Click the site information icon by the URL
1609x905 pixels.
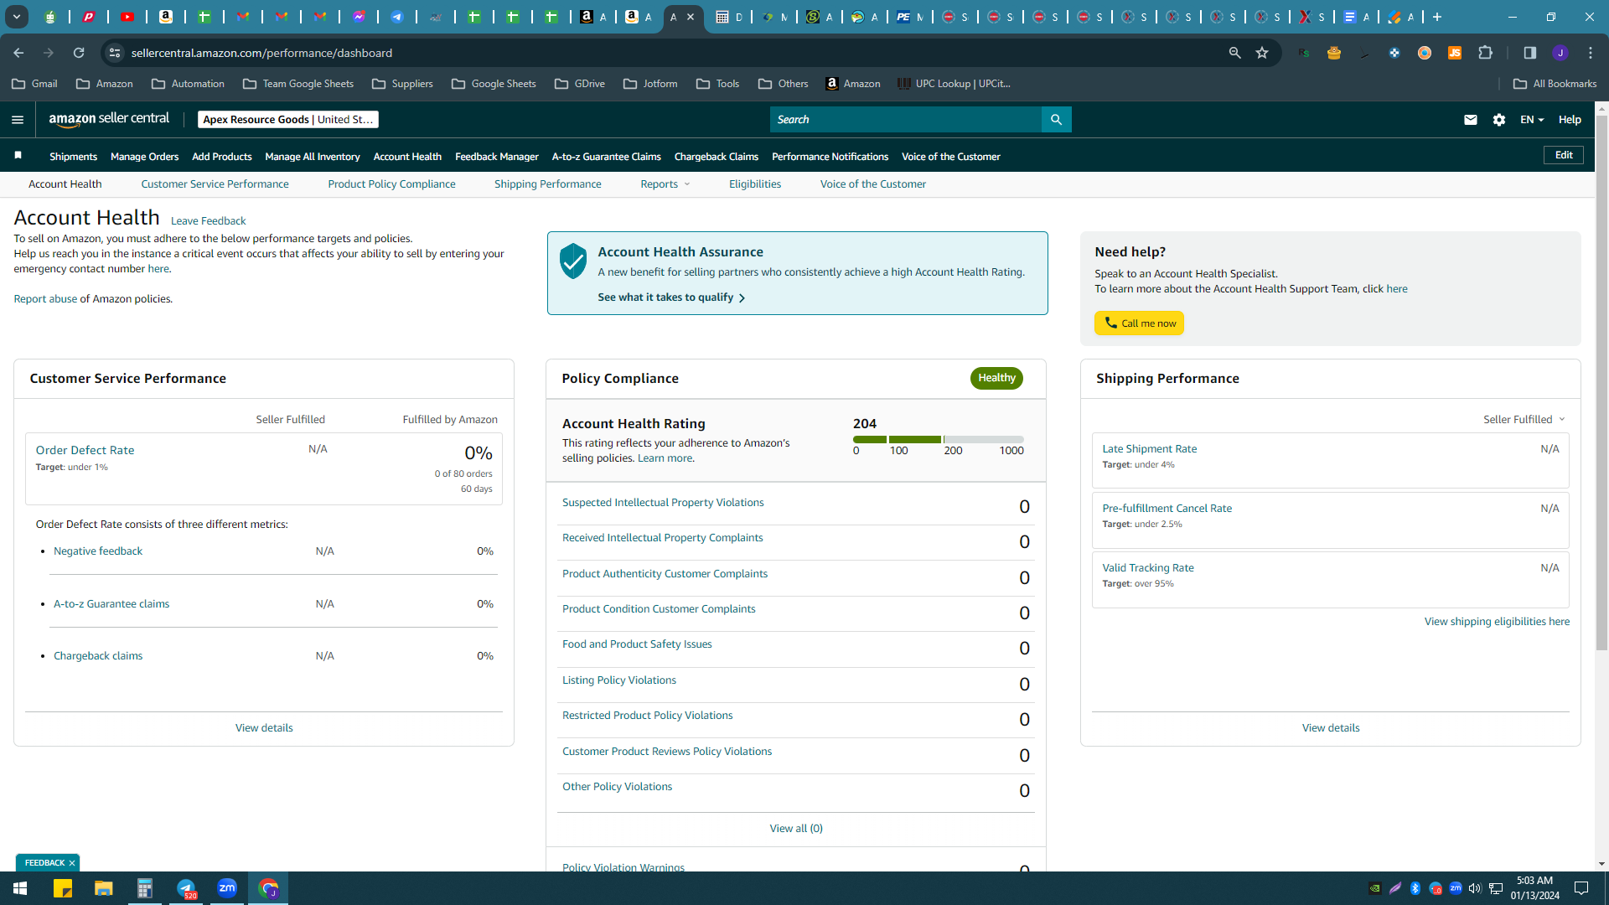click(x=115, y=53)
